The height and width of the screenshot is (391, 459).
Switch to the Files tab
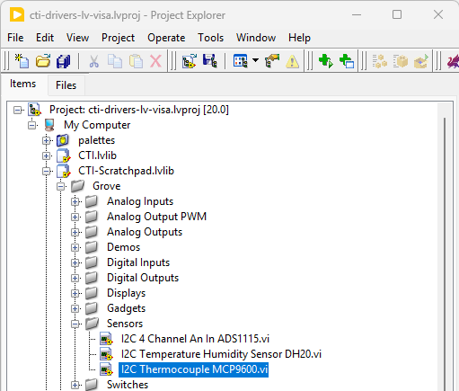(66, 85)
